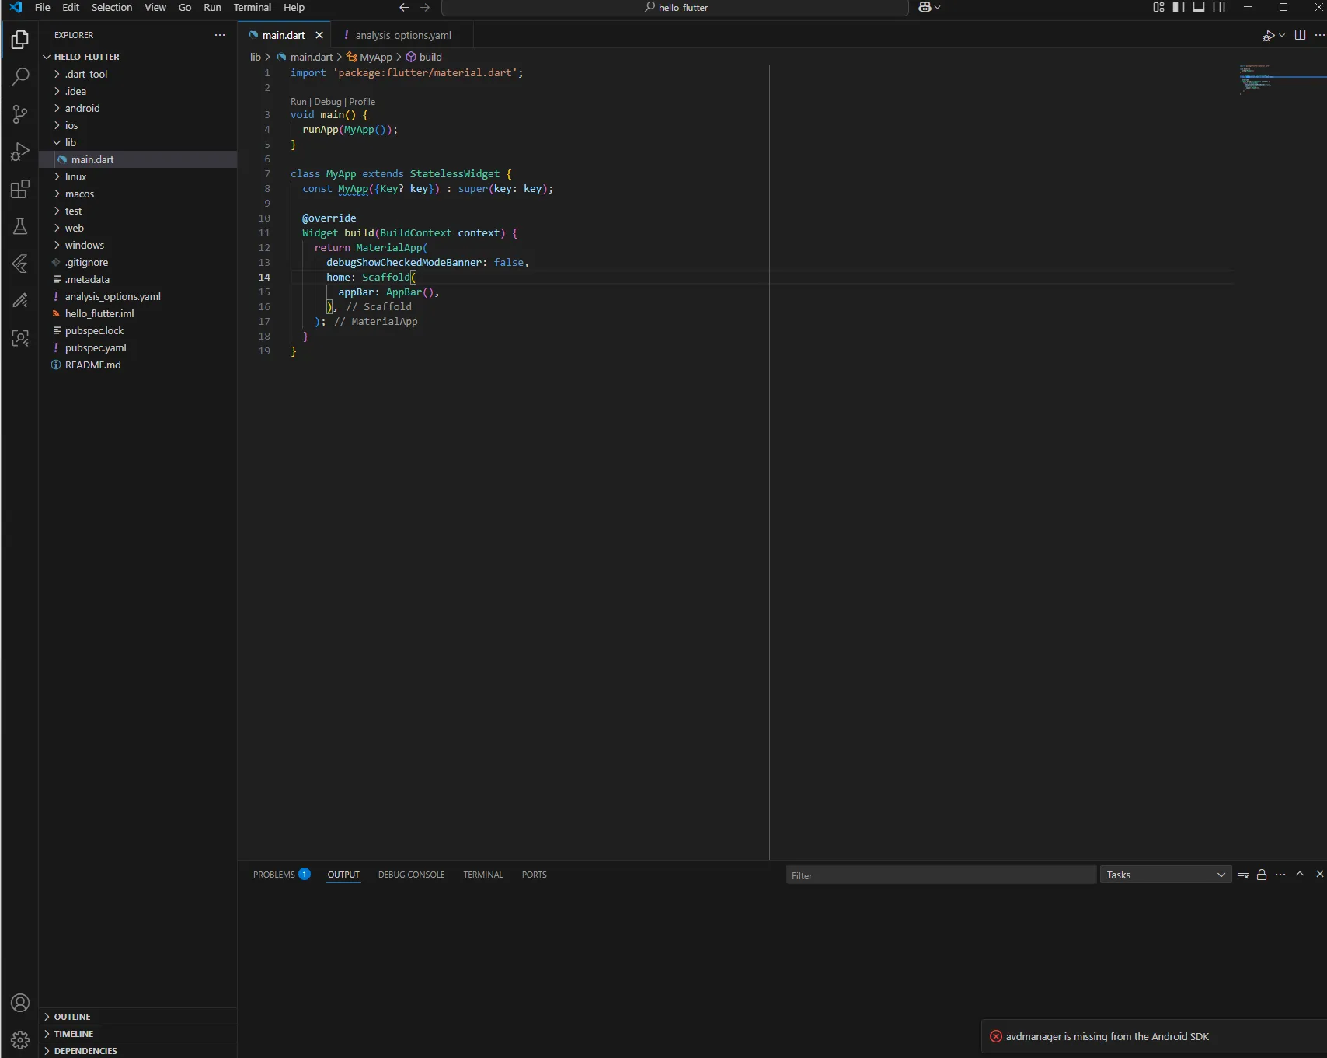Open the Extensions view icon
Screen dimensions: 1327x1058
pos(20,189)
